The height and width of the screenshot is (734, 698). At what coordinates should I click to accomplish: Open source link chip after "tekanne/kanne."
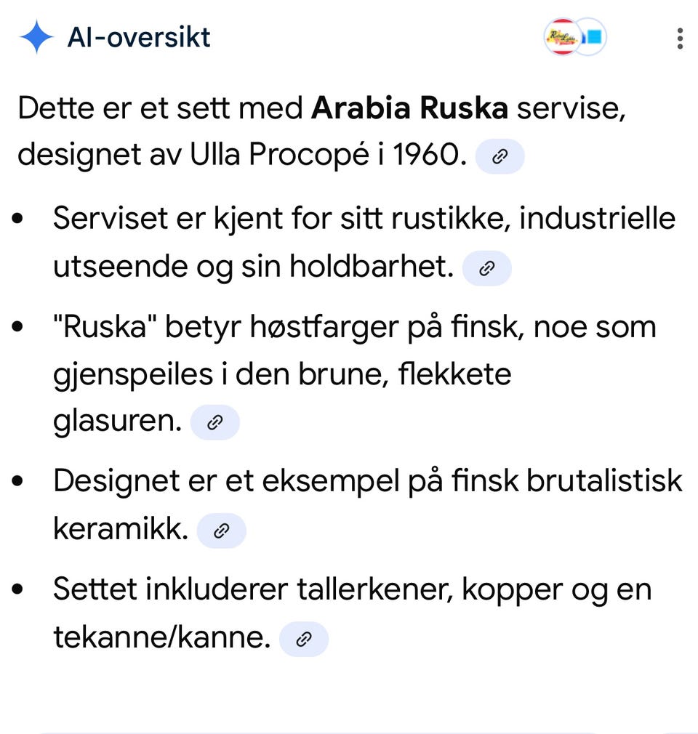click(x=304, y=639)
